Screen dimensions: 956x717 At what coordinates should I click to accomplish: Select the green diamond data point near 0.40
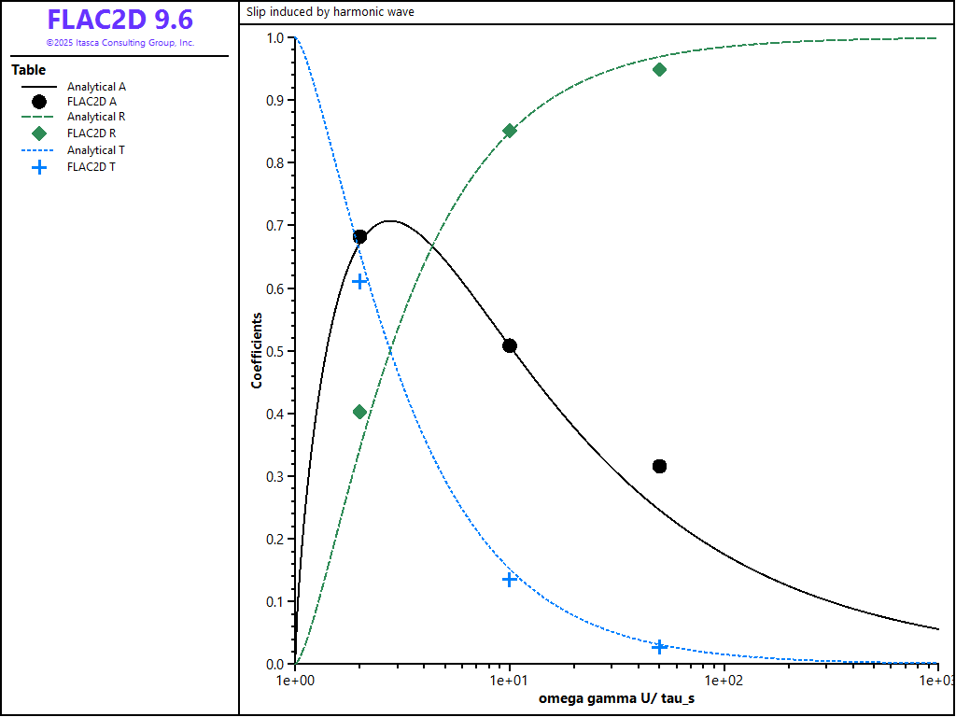click(x=359, y=412)
